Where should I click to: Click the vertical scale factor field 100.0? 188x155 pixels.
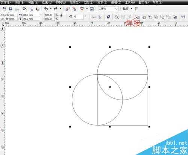pos(49,19)
